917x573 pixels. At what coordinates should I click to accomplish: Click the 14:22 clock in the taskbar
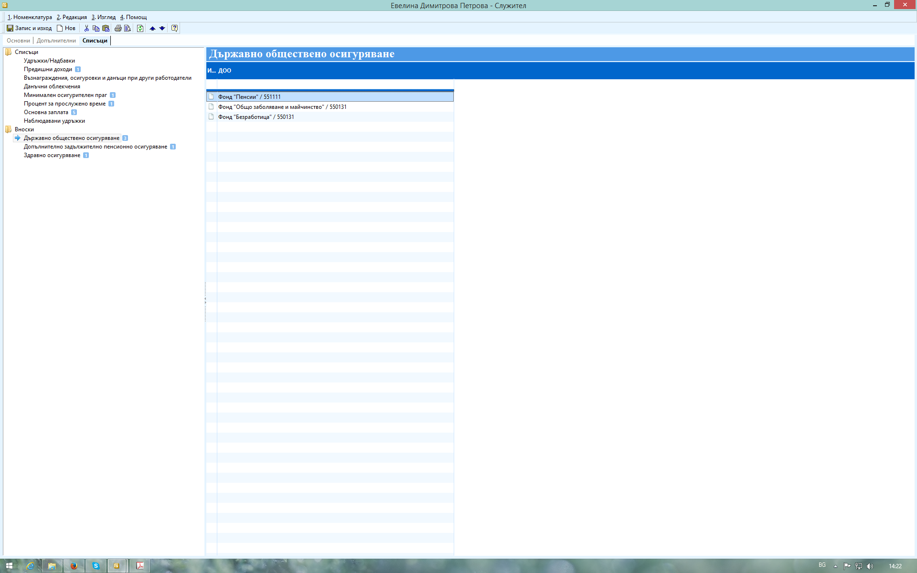coord(895,566)
